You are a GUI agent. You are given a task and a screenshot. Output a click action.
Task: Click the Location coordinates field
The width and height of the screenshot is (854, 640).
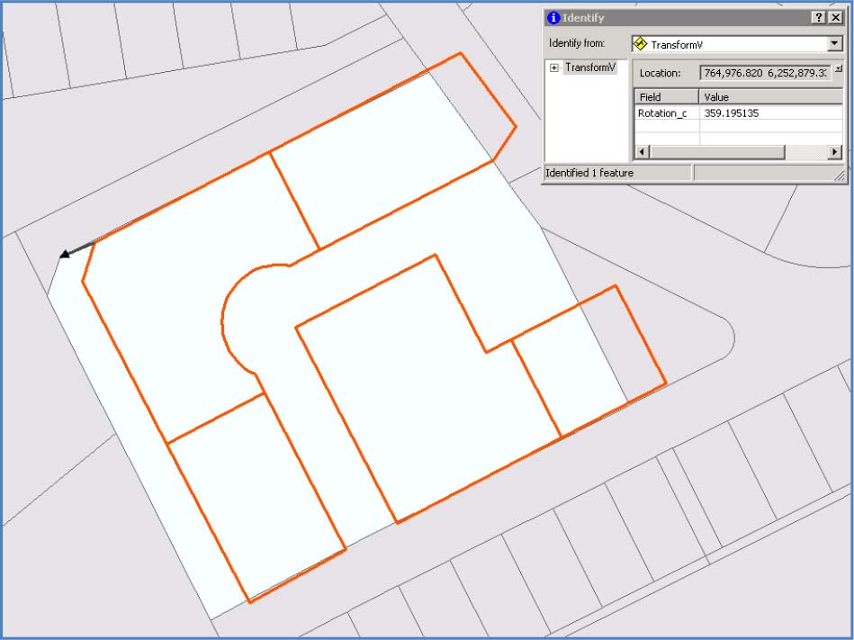pos(764,73)
